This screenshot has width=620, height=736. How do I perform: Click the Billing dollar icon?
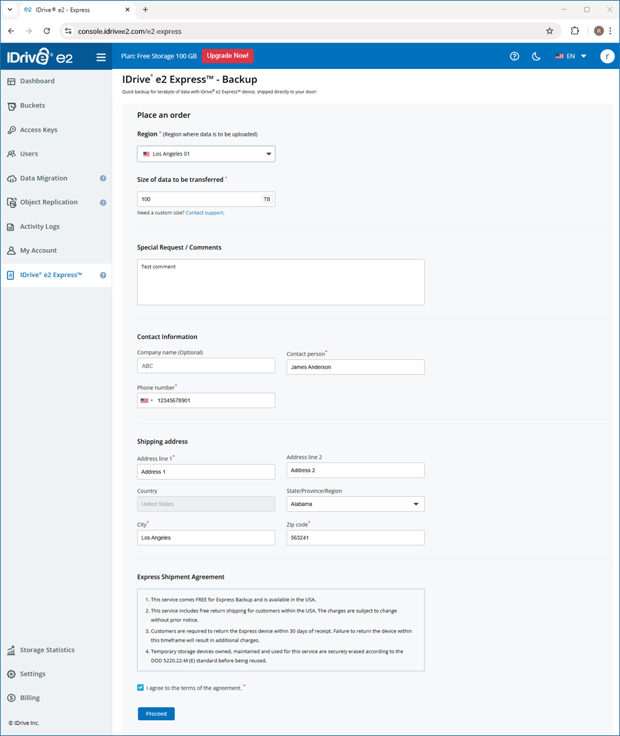[11, 698]
